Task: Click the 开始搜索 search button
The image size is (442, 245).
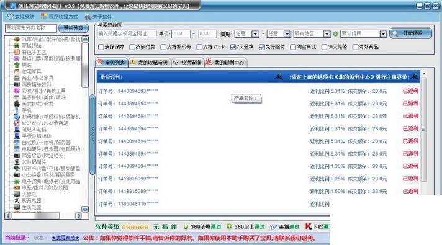Action: (x=411, y=33)
